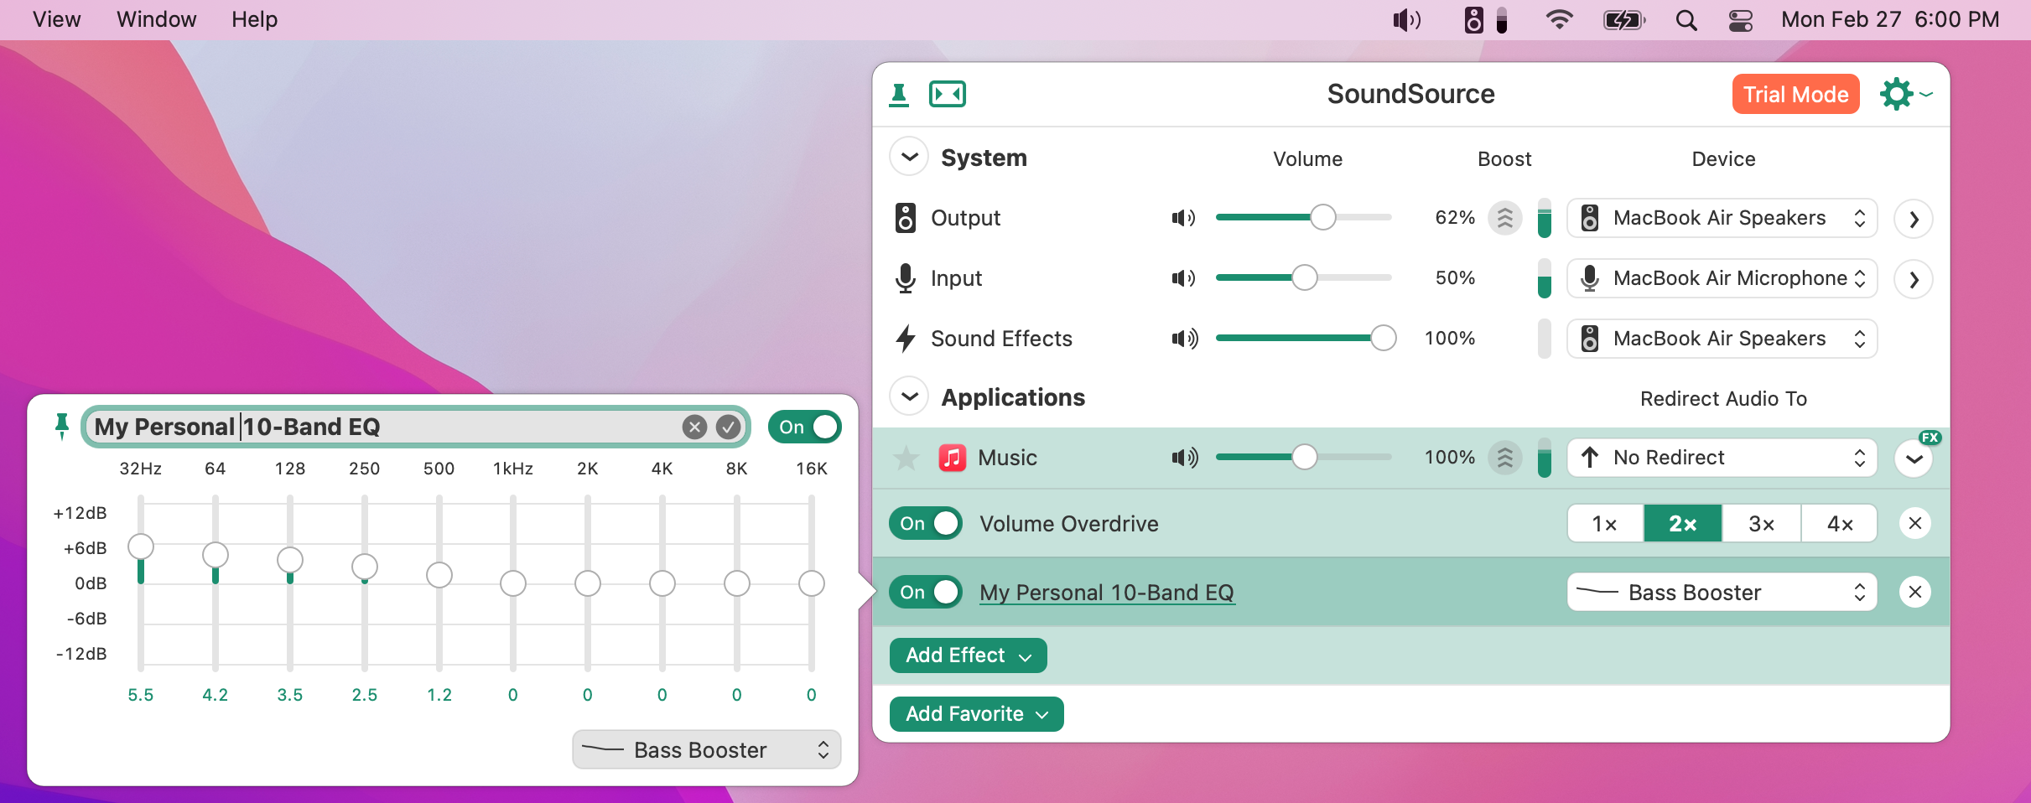Screen dimensions: 2031x803
Task: Confirm the EQ name edit checkmark
Action: tap(728, 427)
